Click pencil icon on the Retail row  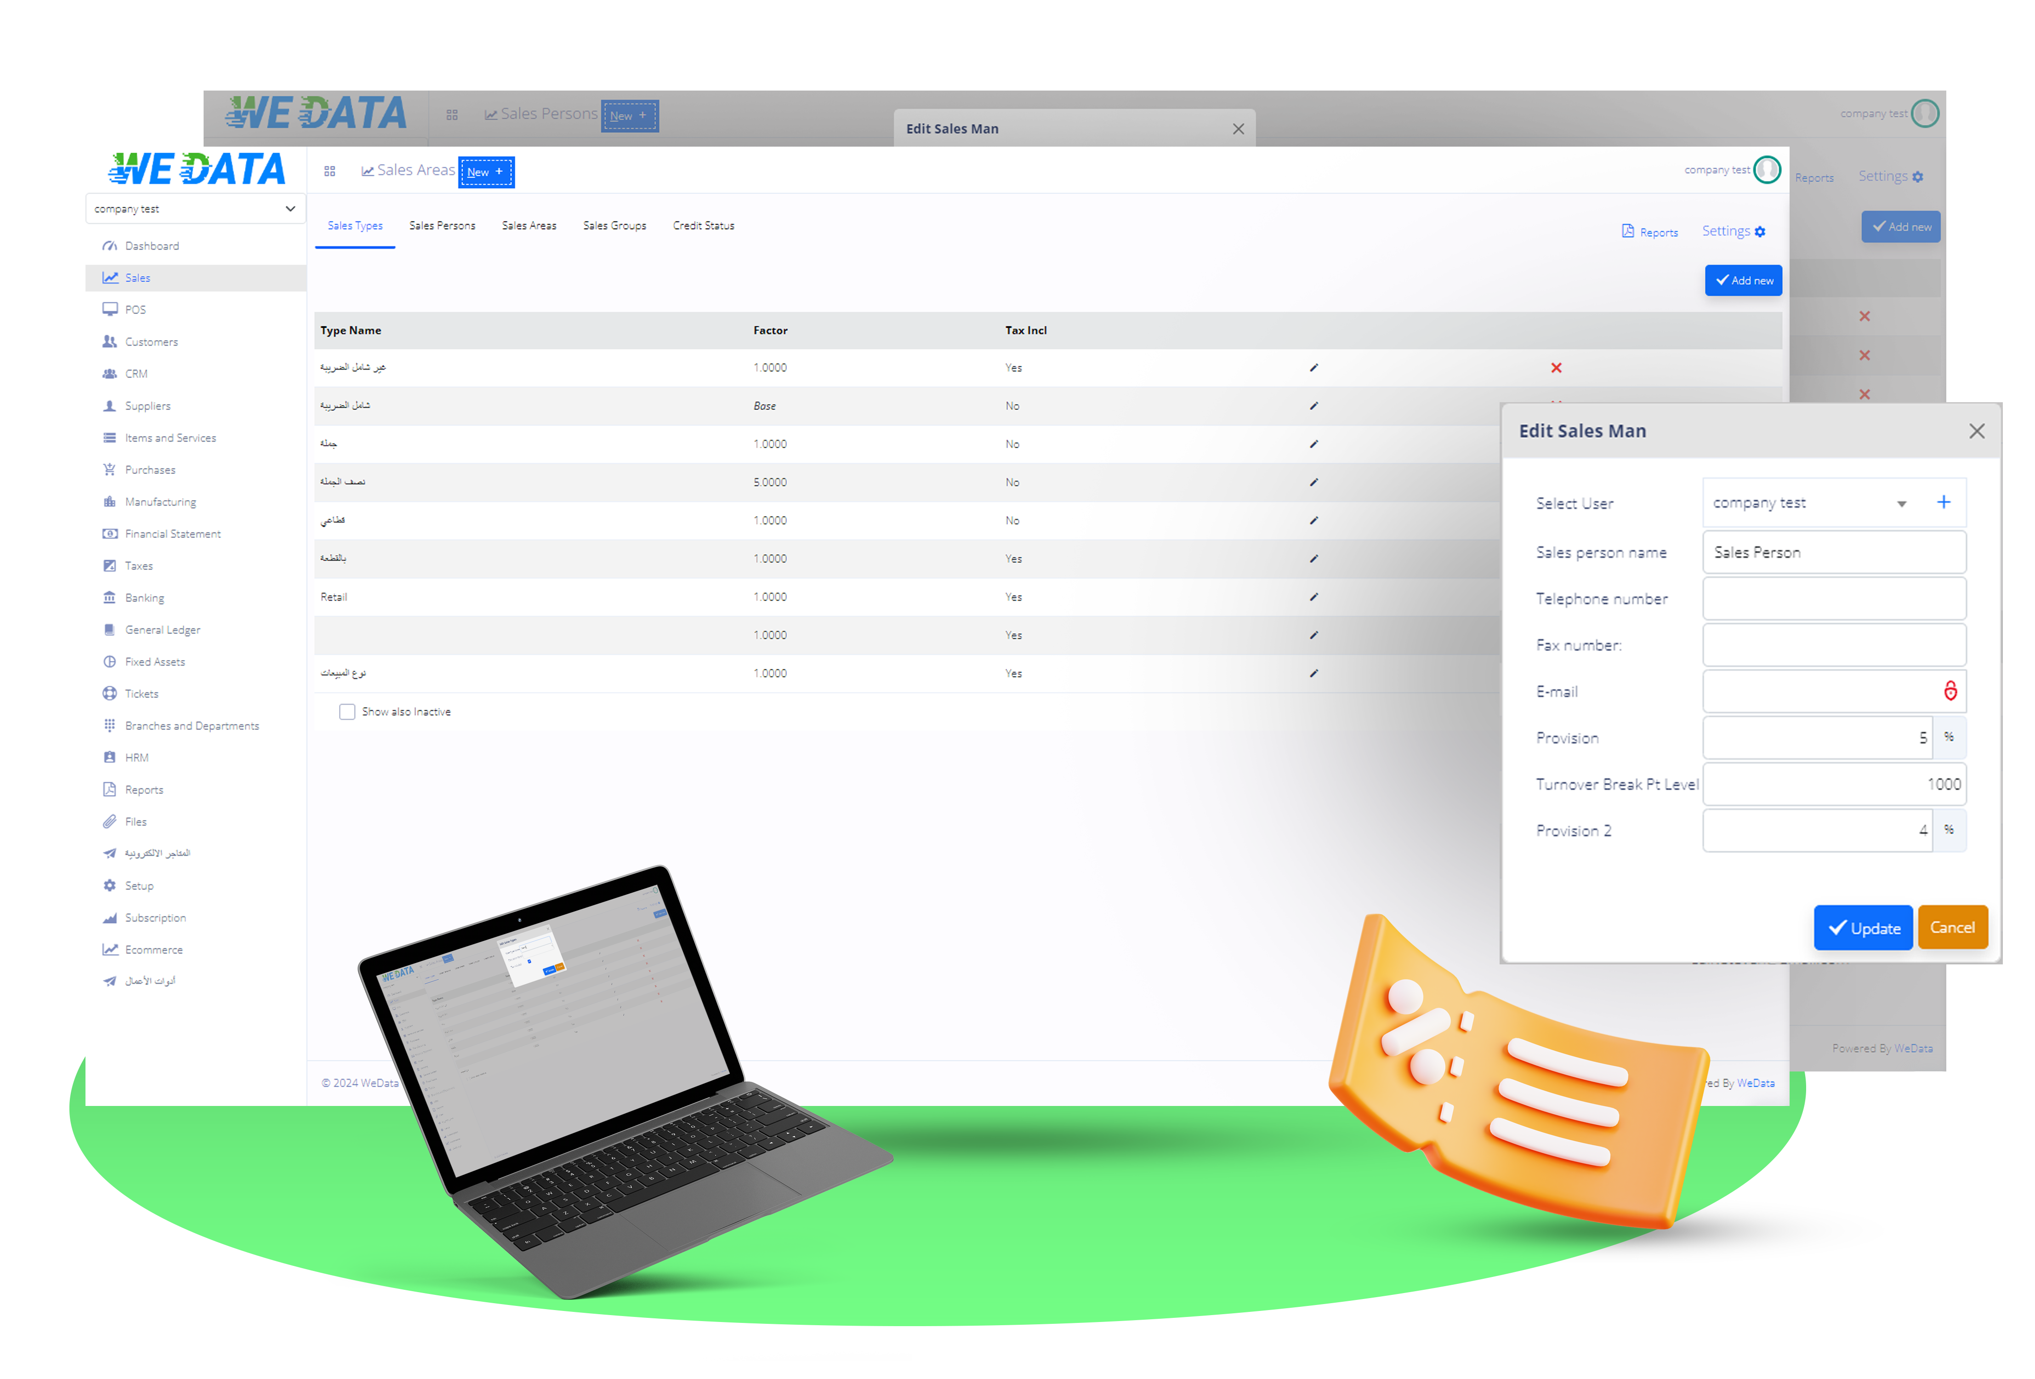(x=1313, y=597)
